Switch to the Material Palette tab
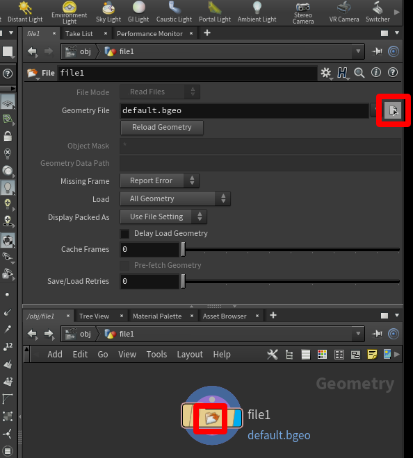Viewport: 413px width, 458px height. click(x=157, y=316)
